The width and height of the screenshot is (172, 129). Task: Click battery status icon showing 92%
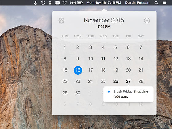(x=80, y=3)
